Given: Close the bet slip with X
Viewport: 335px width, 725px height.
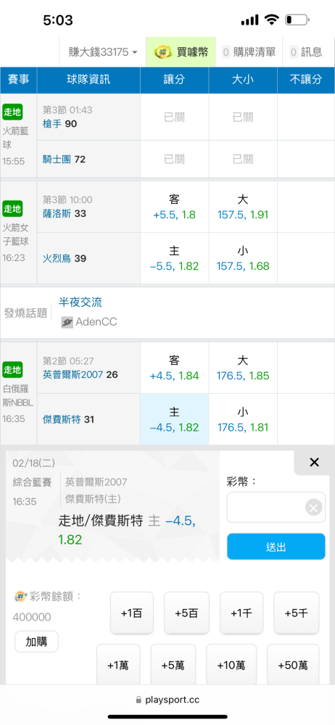Looking at the screenshot, I should [314, 462].
